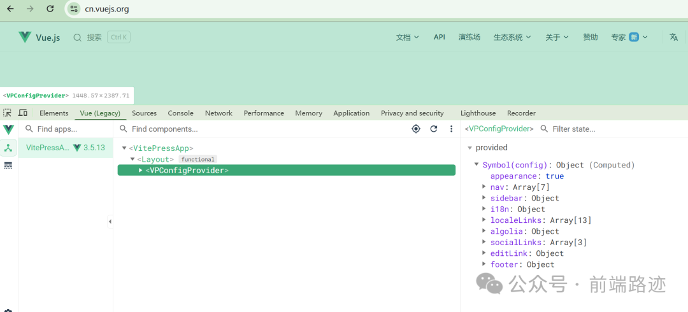This screenshot has width=688, height=312.
Task: Expand the algolia Object entry
Action: tap(484, 231)
